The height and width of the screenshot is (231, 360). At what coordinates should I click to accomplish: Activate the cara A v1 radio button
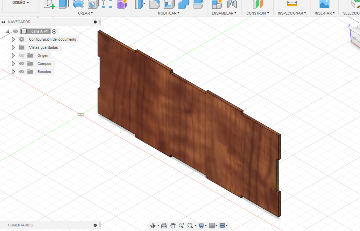click(x=54, y=31)
